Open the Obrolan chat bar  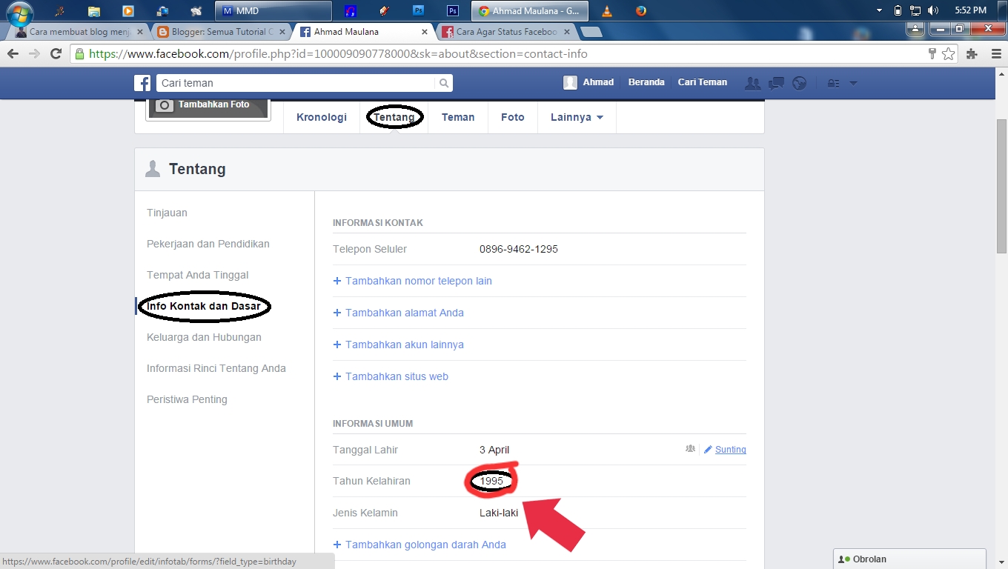[x=909, y=559]
